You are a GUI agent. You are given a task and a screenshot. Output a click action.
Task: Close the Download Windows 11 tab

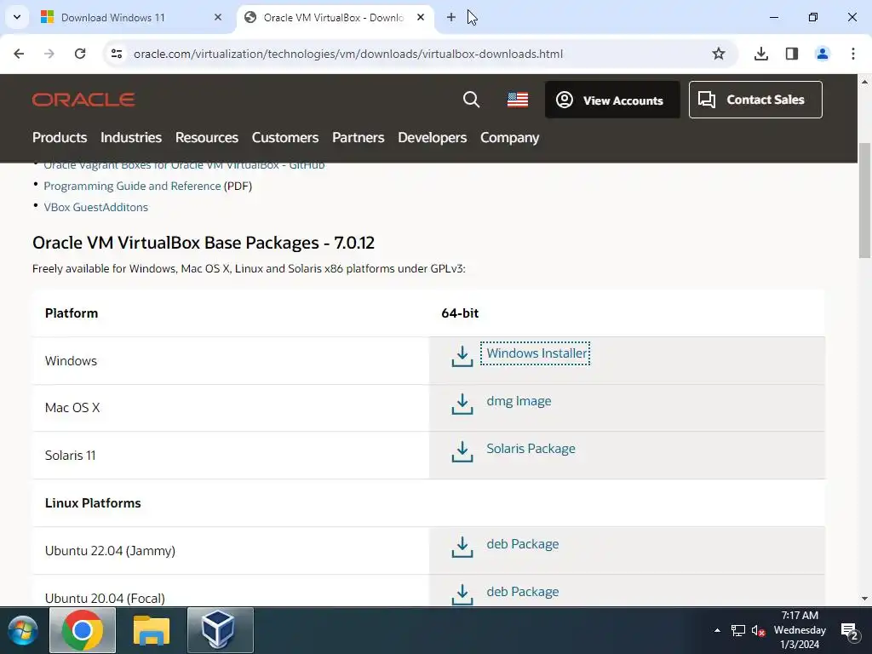[x=218, y=17]
